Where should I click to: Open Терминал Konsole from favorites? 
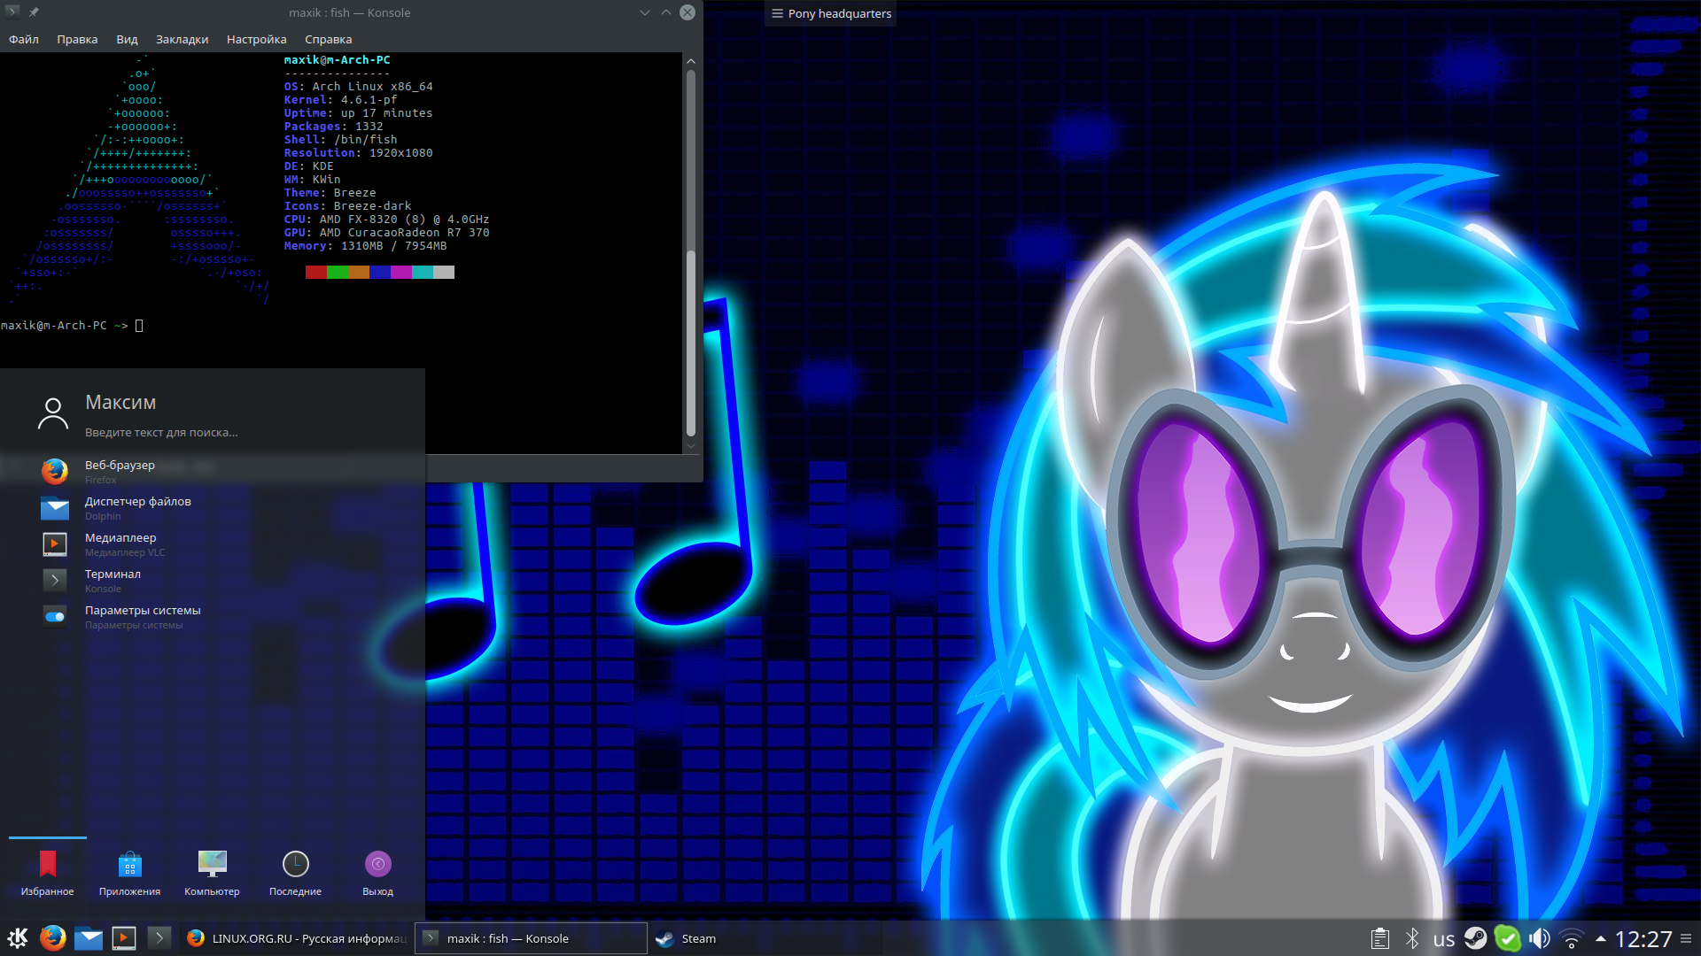[x=213, y=580]
